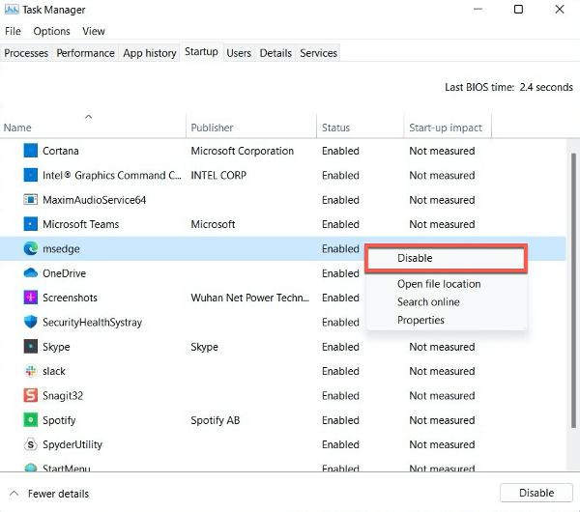Click the vertical scrollbar of the startup list

pyautogui.click(x=573, y=290)
